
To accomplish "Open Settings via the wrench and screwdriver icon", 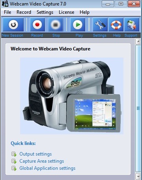I will point(100,25).
